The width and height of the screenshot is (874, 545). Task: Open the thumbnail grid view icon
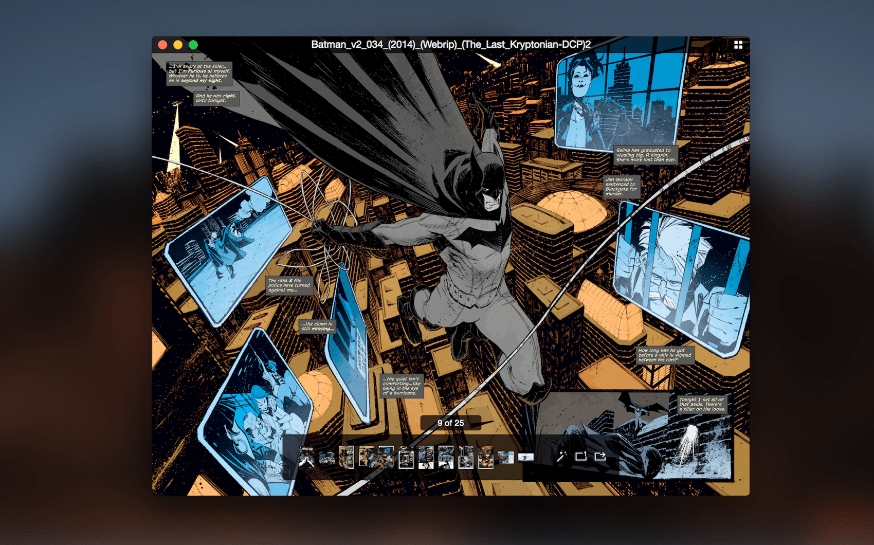click(738, 45)
